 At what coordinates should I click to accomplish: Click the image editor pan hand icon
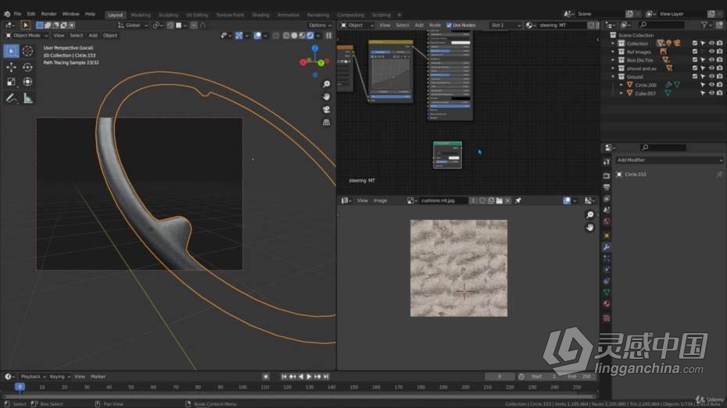[589, 228]
